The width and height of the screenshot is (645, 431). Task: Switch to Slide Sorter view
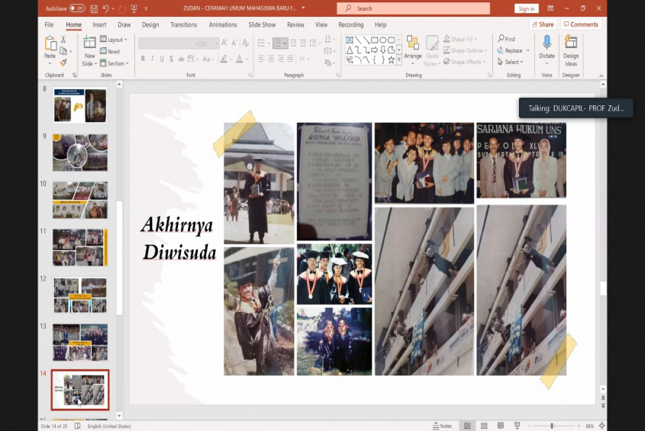pos(483,426)
